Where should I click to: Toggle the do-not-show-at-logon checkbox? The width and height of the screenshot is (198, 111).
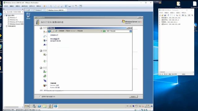40,97
